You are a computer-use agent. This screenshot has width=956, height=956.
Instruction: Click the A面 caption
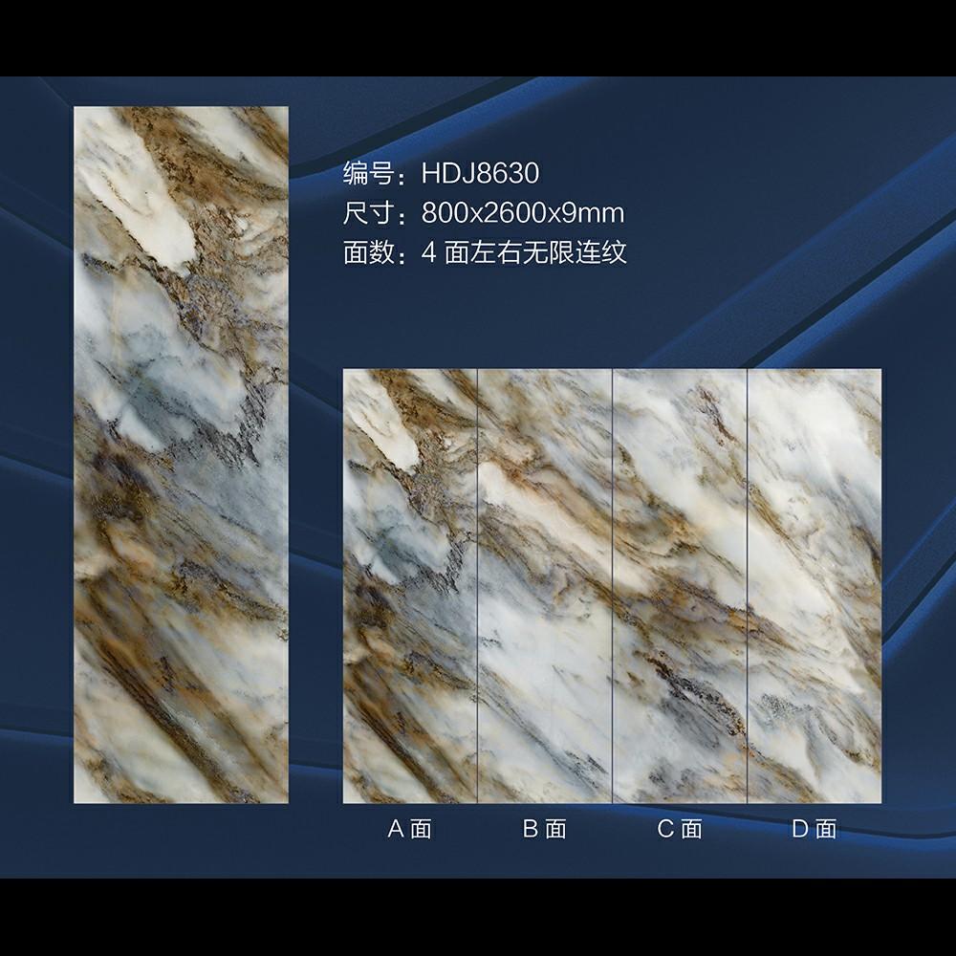pyautogui.click(x=410, y=829)
